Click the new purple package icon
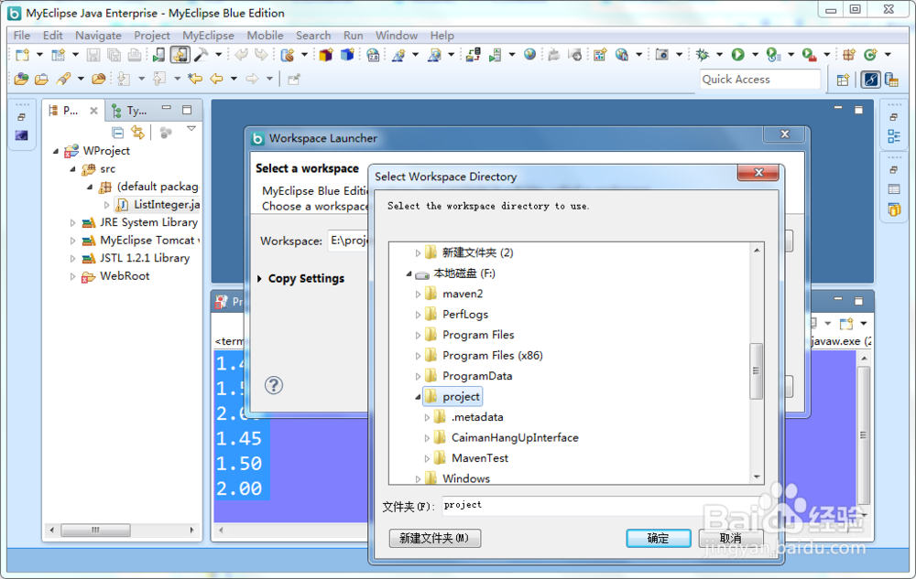The image size is (916, 579). tap(326, 55)
